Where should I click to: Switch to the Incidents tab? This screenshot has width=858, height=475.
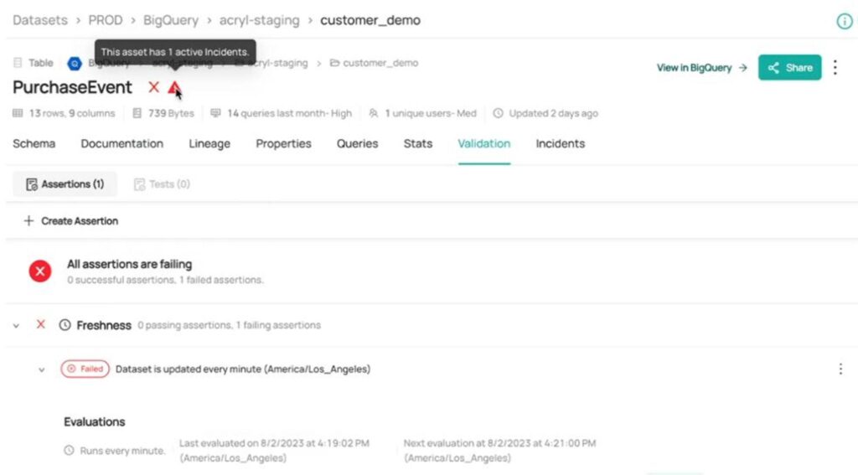pyautogui.click(x=560, y=143)
